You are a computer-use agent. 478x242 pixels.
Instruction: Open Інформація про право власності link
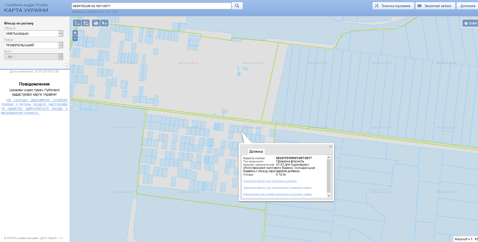(277, 194)
